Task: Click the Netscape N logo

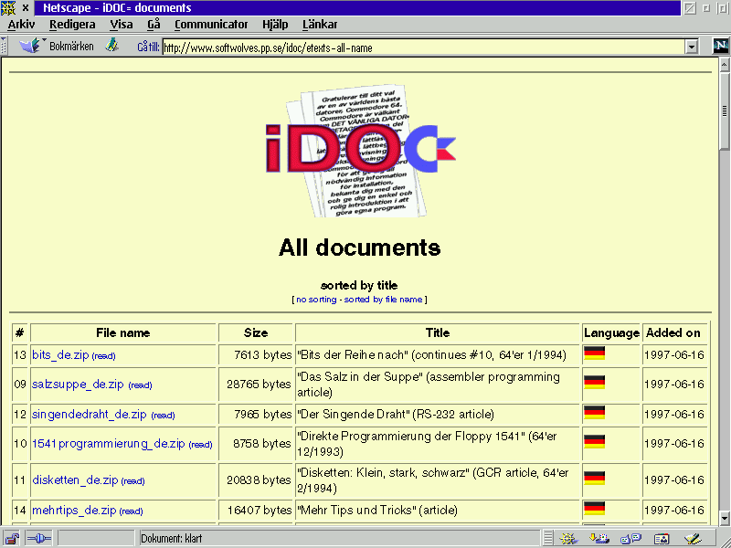Action: [x=720, y=47]
